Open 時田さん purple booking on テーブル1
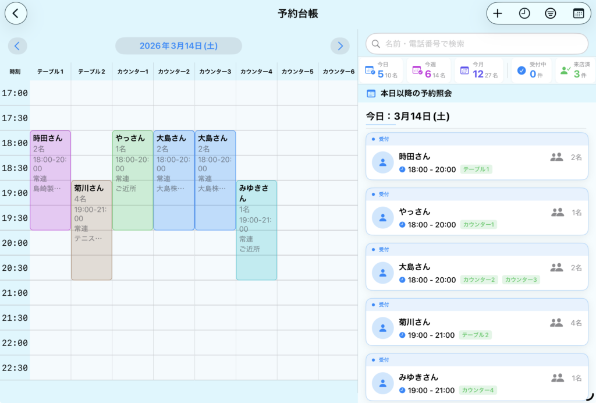Screen dimensions: 596x403 [50, 181]
